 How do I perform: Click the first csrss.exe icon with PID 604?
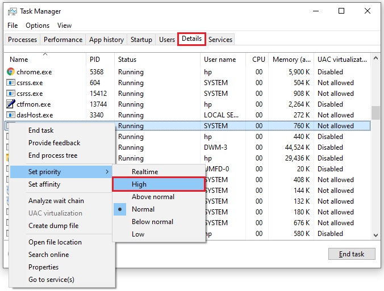click(x=11, y=83)
